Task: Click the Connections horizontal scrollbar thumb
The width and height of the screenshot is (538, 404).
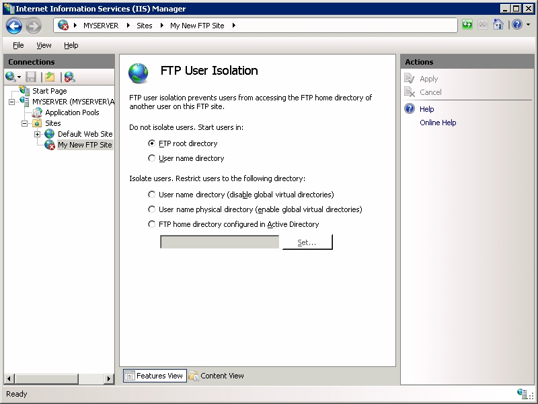Action: 46,378
